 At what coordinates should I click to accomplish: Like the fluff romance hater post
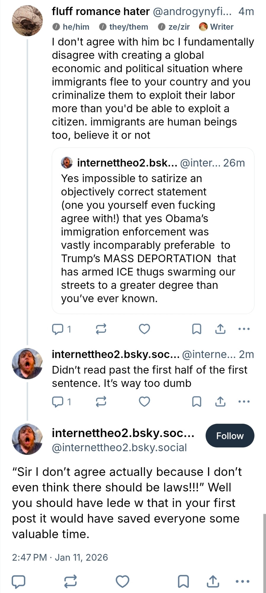pyautogui.click(x=144, y=329)
